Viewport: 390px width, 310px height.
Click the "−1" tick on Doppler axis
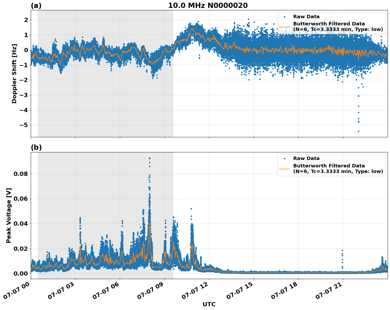[x=24, y=65]
